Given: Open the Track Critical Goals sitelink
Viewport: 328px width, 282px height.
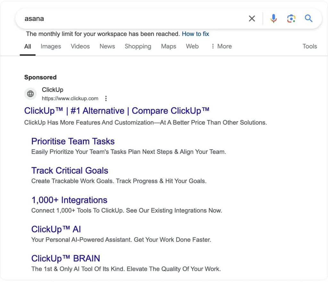Looking at the screenshot, I should [70, 171].
